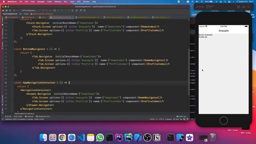The height and width of the screenshot is (144, 256).
Task: Open WebStorm from the dock
Action: tap(128, 138)
